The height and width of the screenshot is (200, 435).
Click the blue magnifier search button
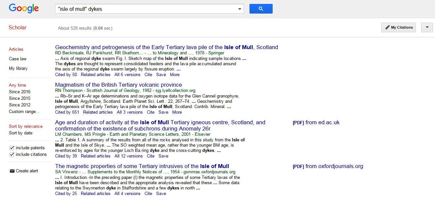(x=261, y=9)
